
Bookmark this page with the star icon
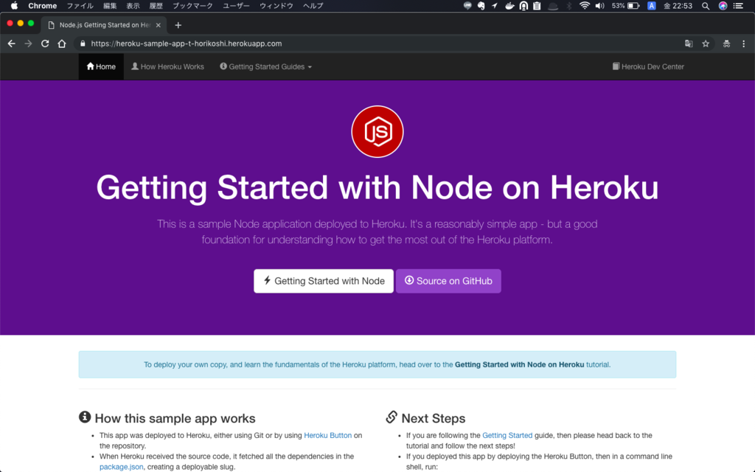[x=706, y=44]
